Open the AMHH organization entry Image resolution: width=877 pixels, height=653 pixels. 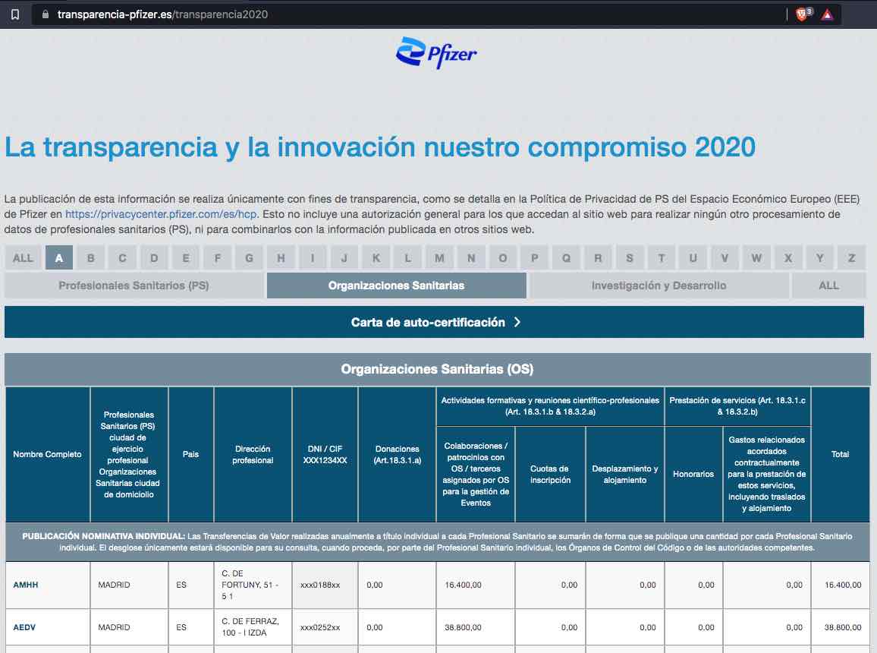pyautogui.click(x=26, y=585)
